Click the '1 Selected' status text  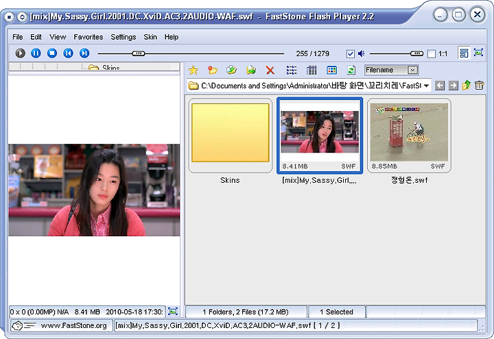[336, 312]
